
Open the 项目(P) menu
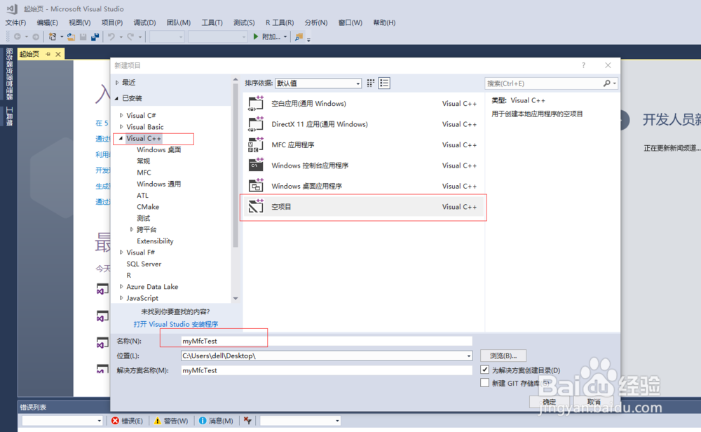click(x=111, y=23)
